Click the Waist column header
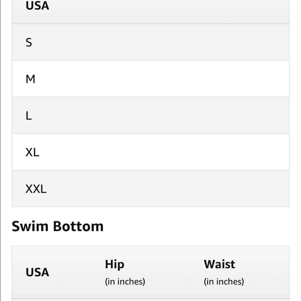301x301 pixels. pos(219,264)
